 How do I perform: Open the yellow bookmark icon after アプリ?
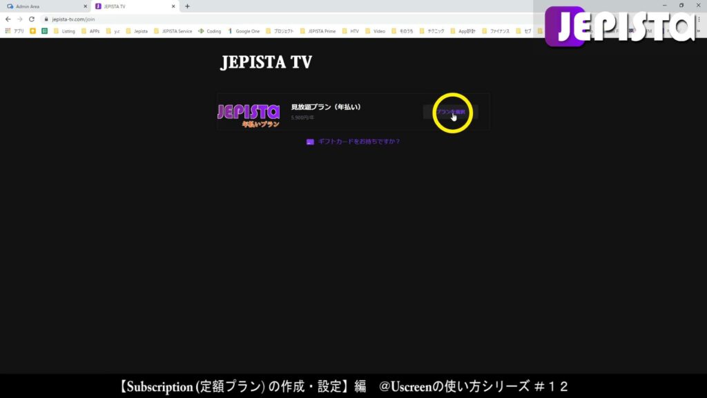(32, 31)
